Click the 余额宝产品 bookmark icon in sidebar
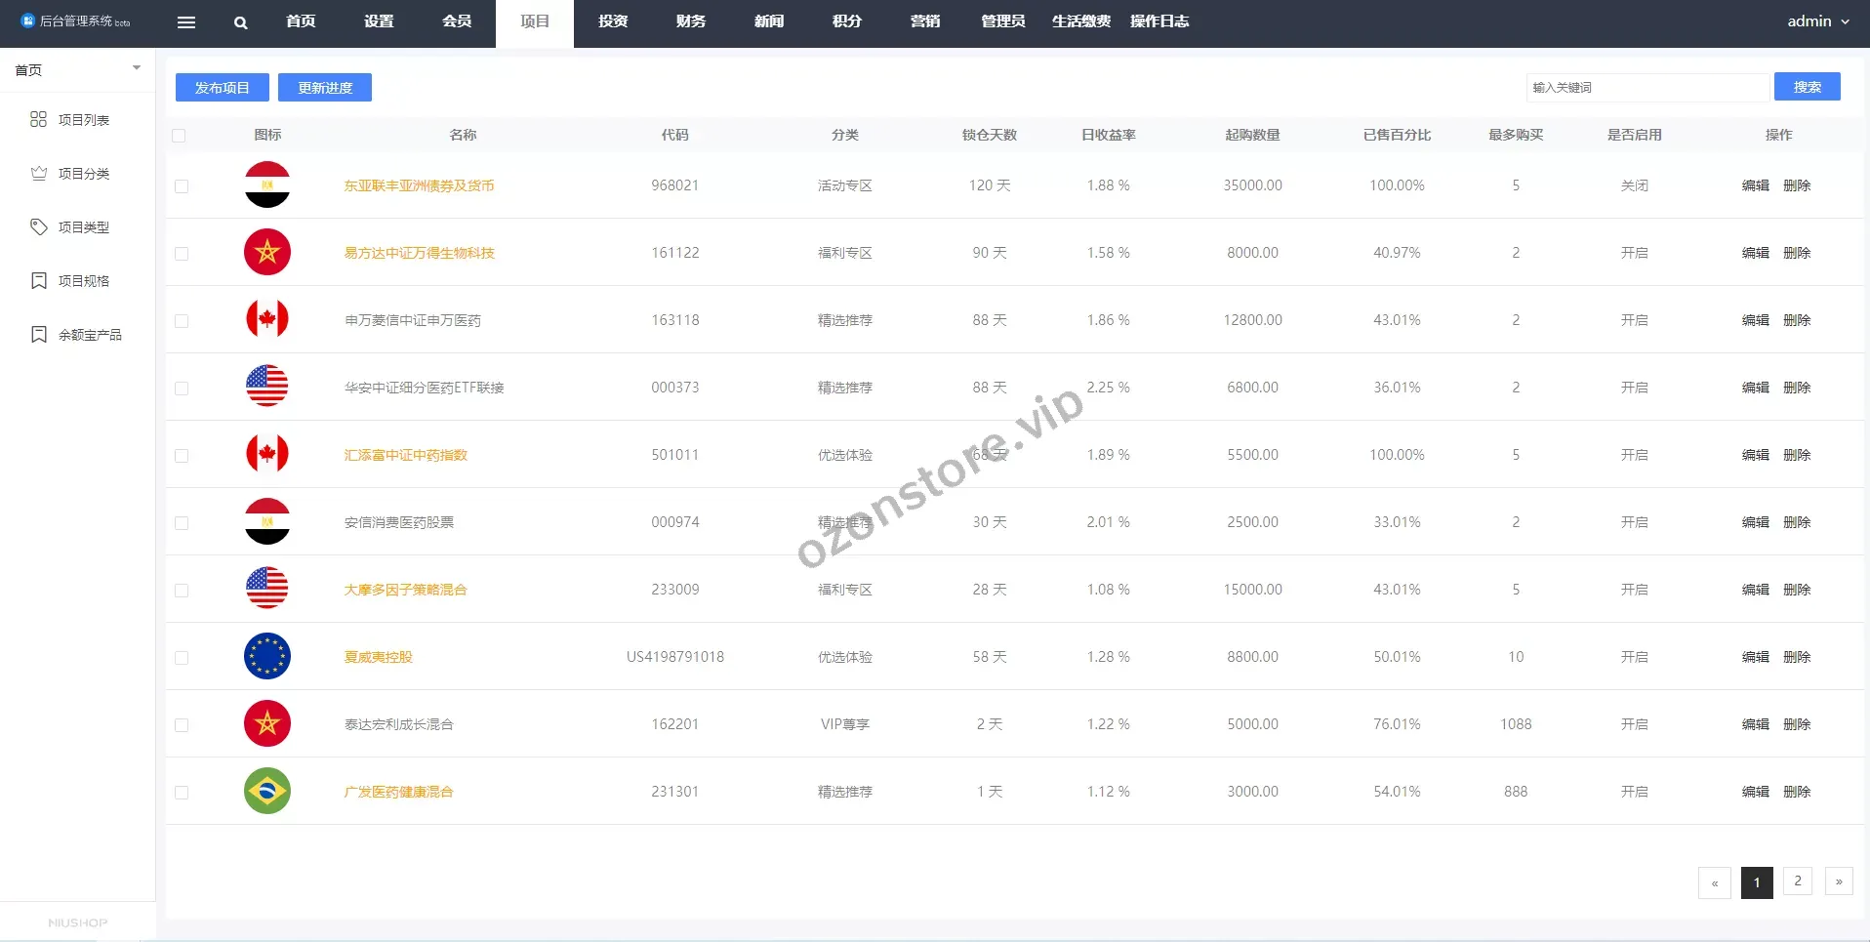This screenshot has width=1870, height=942. tap(39, 334)
